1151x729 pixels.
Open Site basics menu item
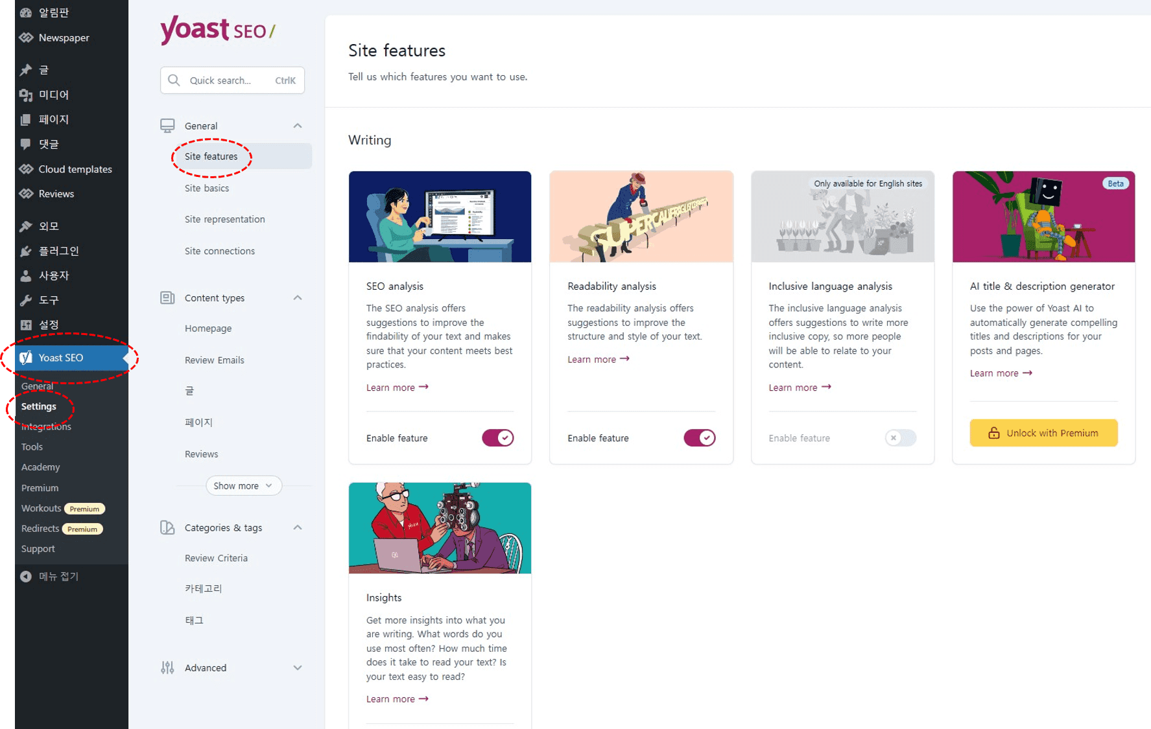(x=207, y=188)
